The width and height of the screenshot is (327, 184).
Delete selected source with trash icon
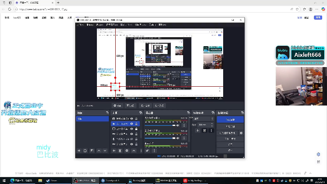tap(120, 150)
